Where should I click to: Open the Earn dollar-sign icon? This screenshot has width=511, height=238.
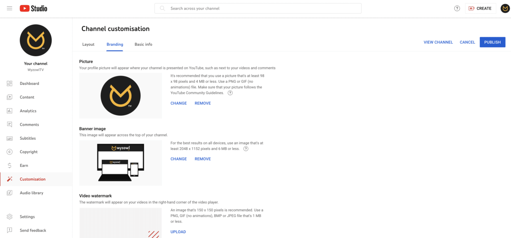[x=10, y=166]
